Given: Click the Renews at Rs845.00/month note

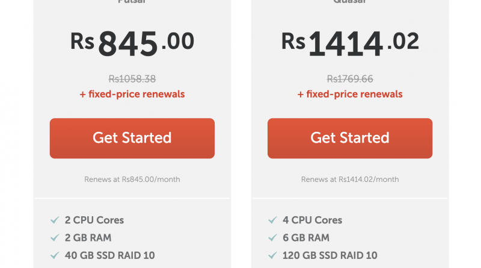Looking at the screenshot, I should (x=132, y=179).
